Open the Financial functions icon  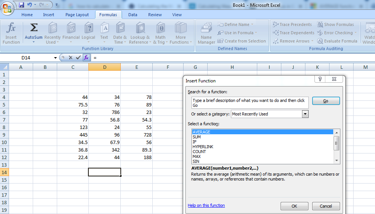pyautogui.click(x=71, y=28)
